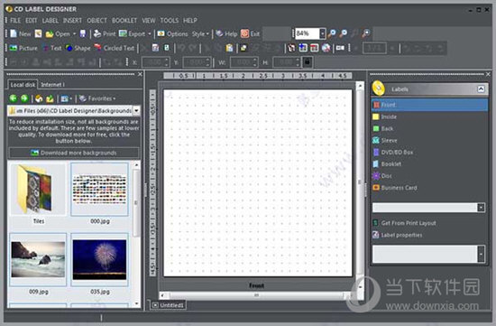This screenshot has height=326, width=496.
Task: Click the globe icon in second toolbar
Action: 326,48
